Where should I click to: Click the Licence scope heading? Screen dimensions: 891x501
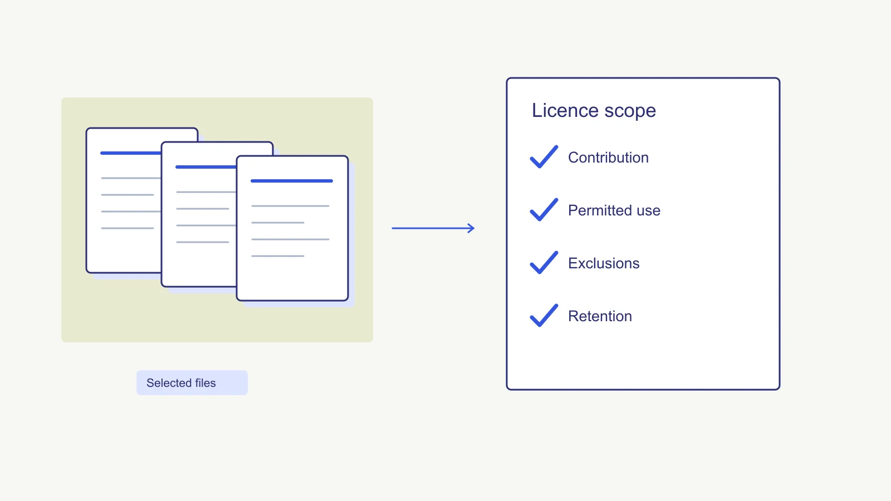tap(594, 111)
